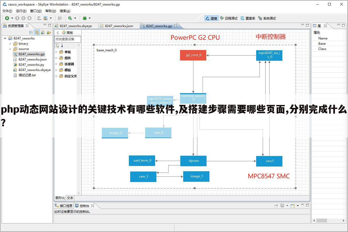Click the run/play toolbar icon
348x232 pixels.
[x=17, y=18]
